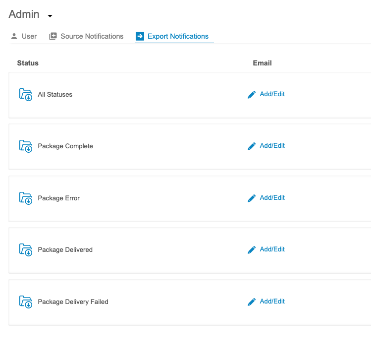
Task: Click the Email column header
Action: (262, 63)
